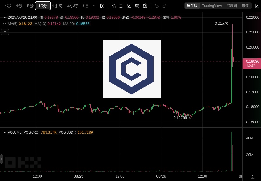
Task: Click the 08/25 date axis label
Action: click(x=79, y=176)
